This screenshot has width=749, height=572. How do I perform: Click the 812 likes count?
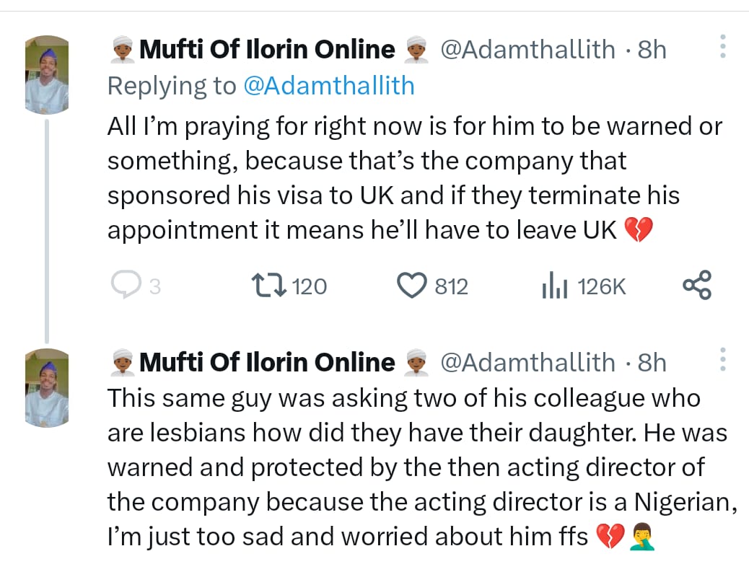[452, 287]
